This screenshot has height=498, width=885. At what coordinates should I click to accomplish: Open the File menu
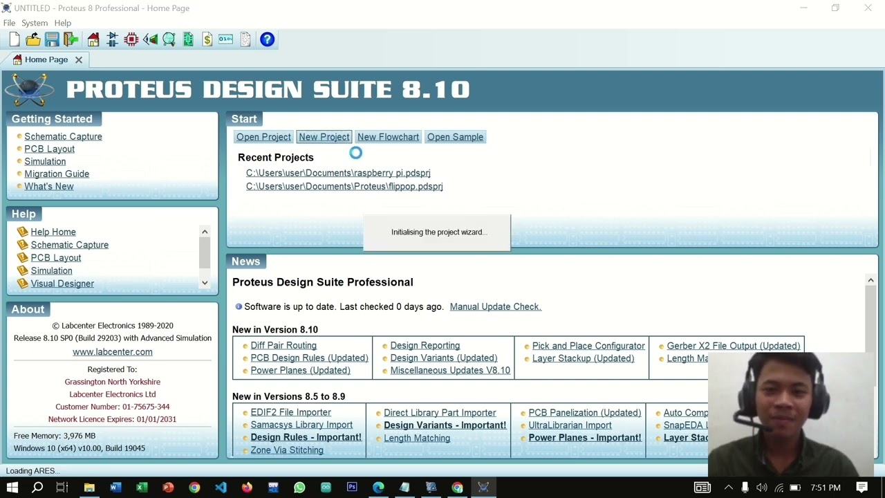[x=9, y=23]
